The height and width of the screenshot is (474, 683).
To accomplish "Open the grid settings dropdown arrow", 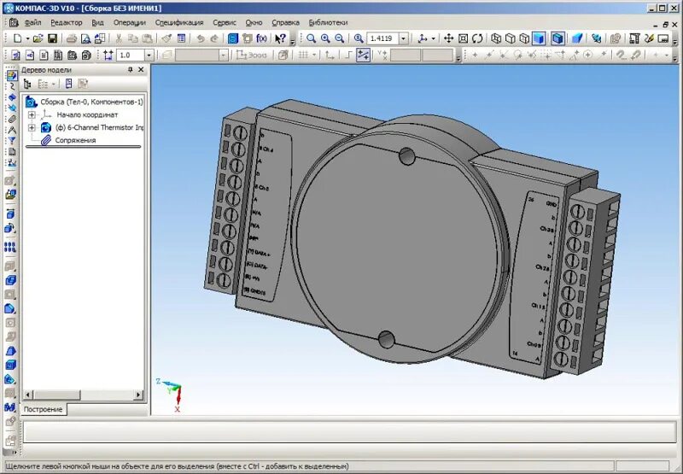I will pos(314,56).
